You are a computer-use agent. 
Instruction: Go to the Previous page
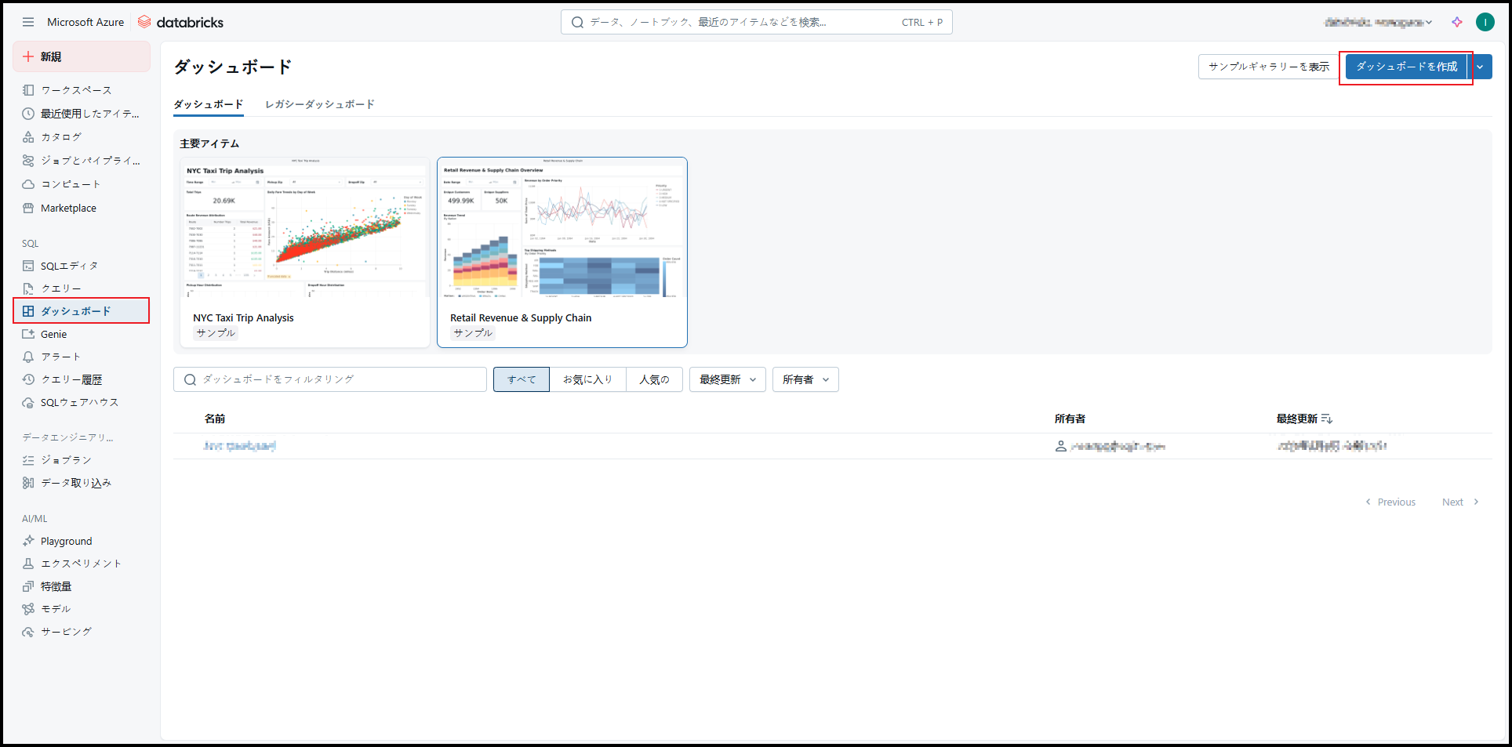[1390, 502]
